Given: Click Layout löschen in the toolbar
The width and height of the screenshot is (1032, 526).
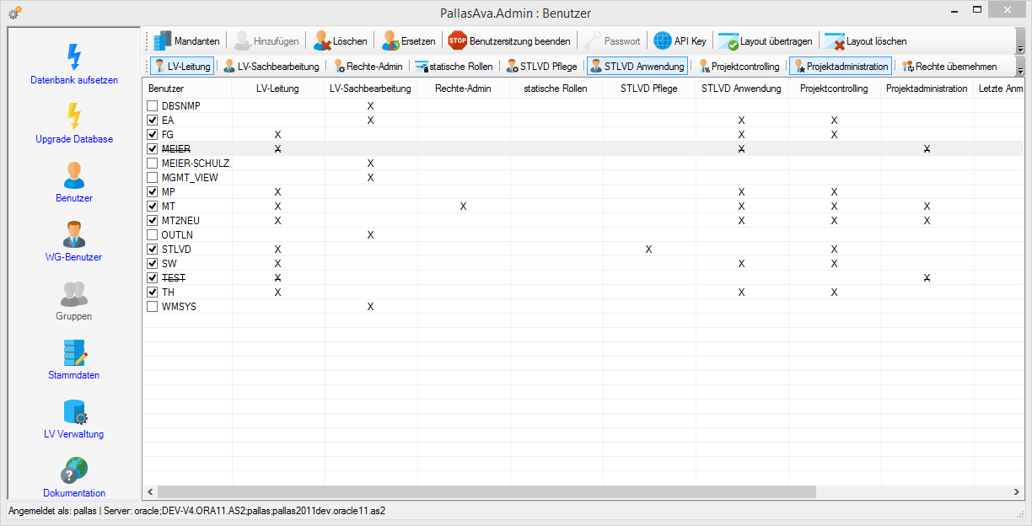Looking at the screenshot, I should pos(866,40).
